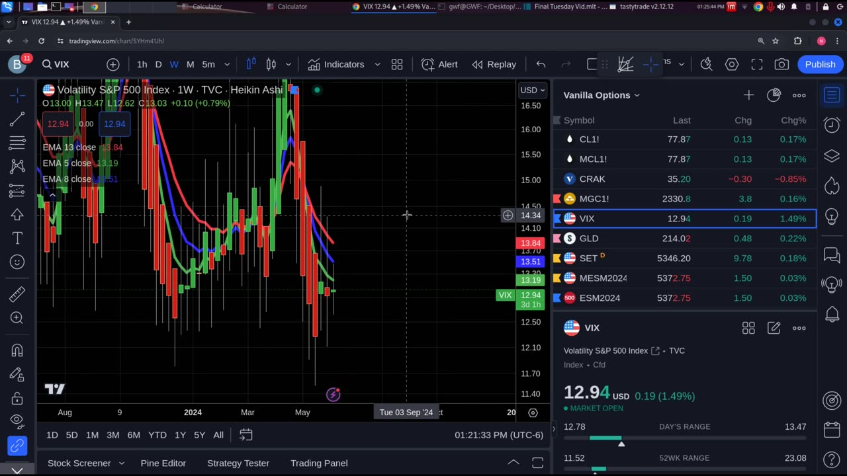Toggle lock all drawing tools
Viewport: 847px width, 476px height.
[17, 399]
